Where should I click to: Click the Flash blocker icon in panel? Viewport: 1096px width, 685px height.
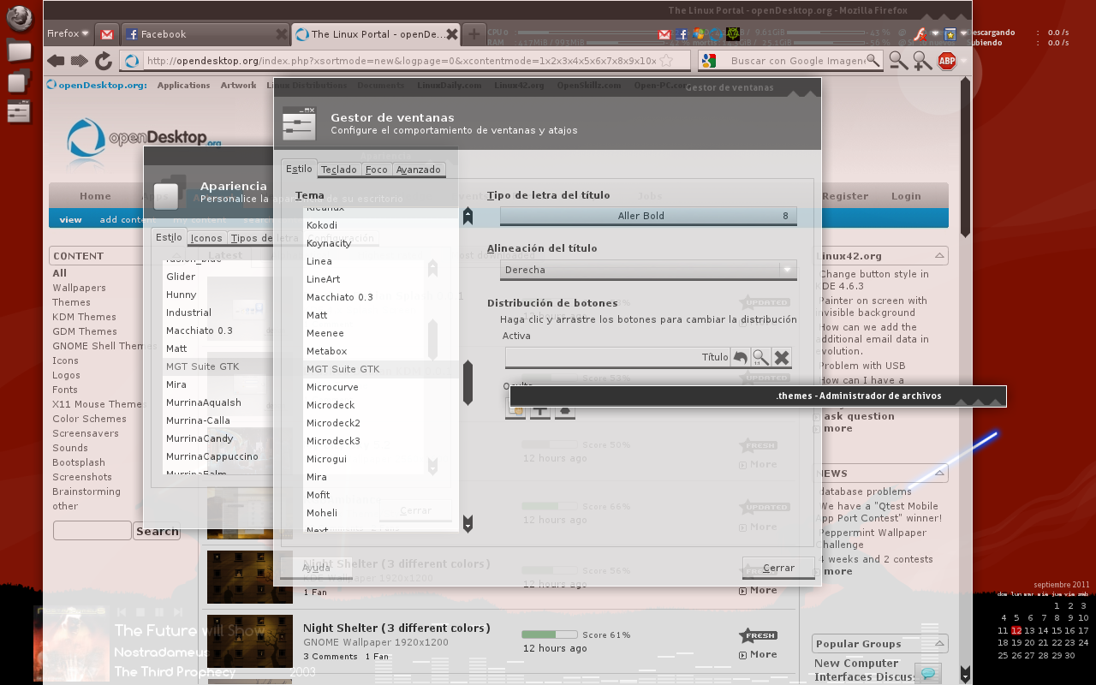tap(920, 34)
